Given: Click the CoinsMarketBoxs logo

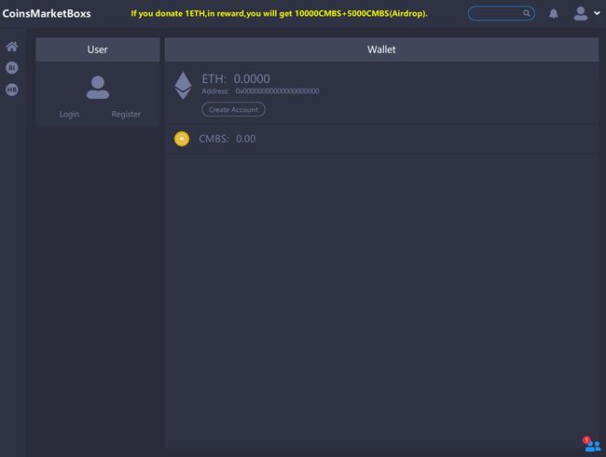Looking at the screenshot, I should click(47, 14).
